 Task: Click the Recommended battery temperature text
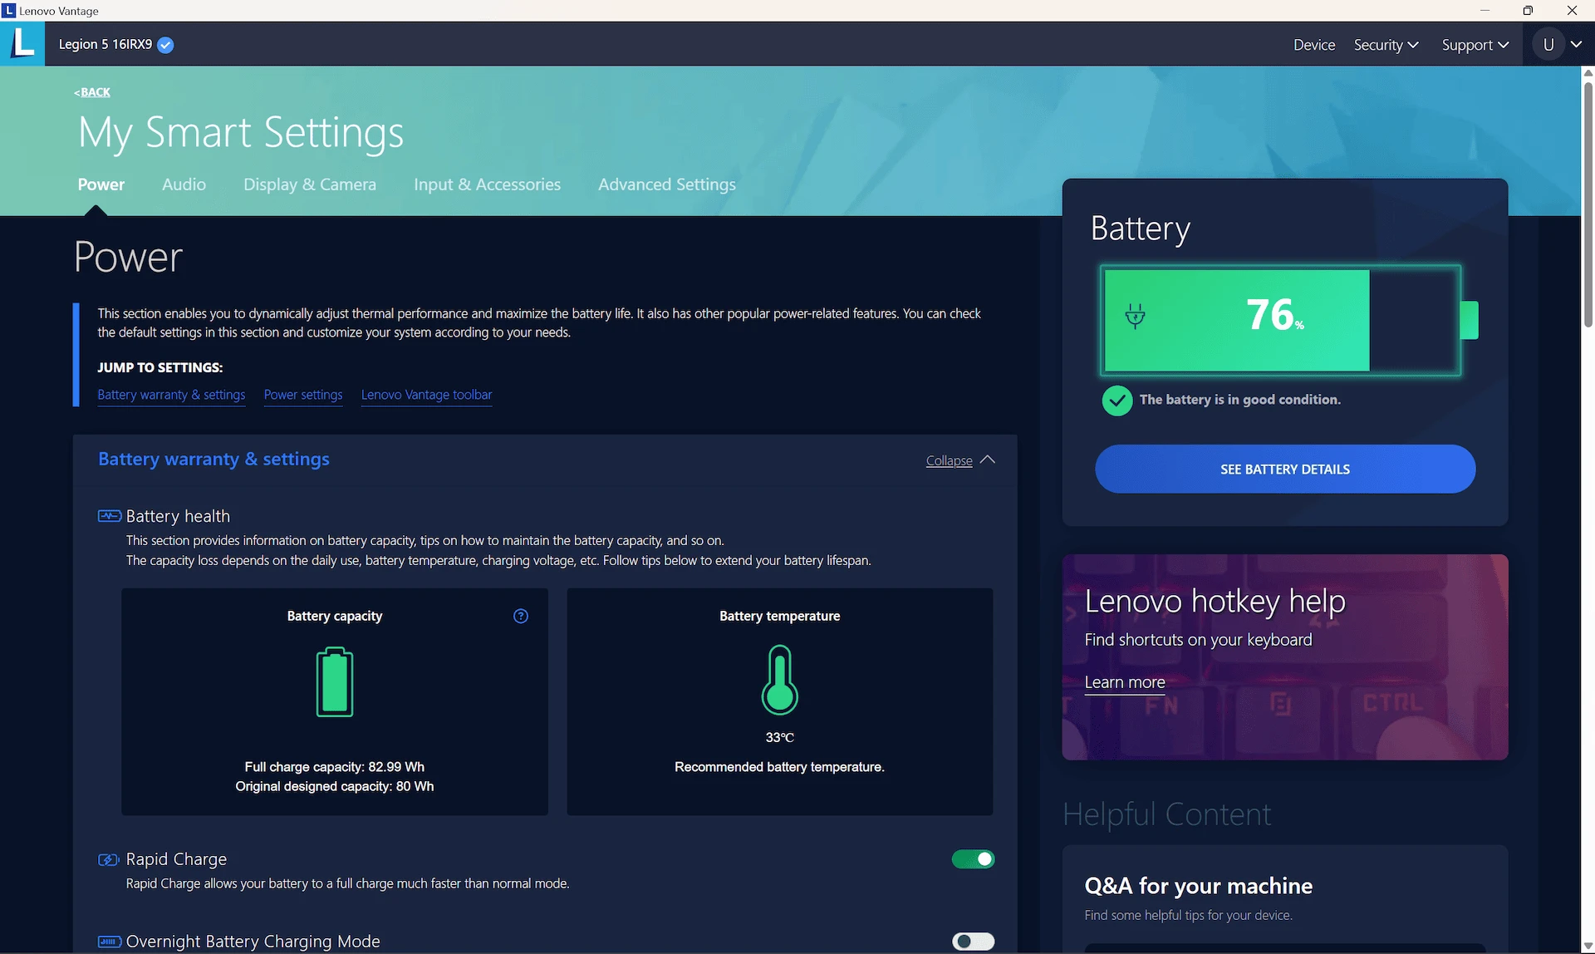coord(779,767)
